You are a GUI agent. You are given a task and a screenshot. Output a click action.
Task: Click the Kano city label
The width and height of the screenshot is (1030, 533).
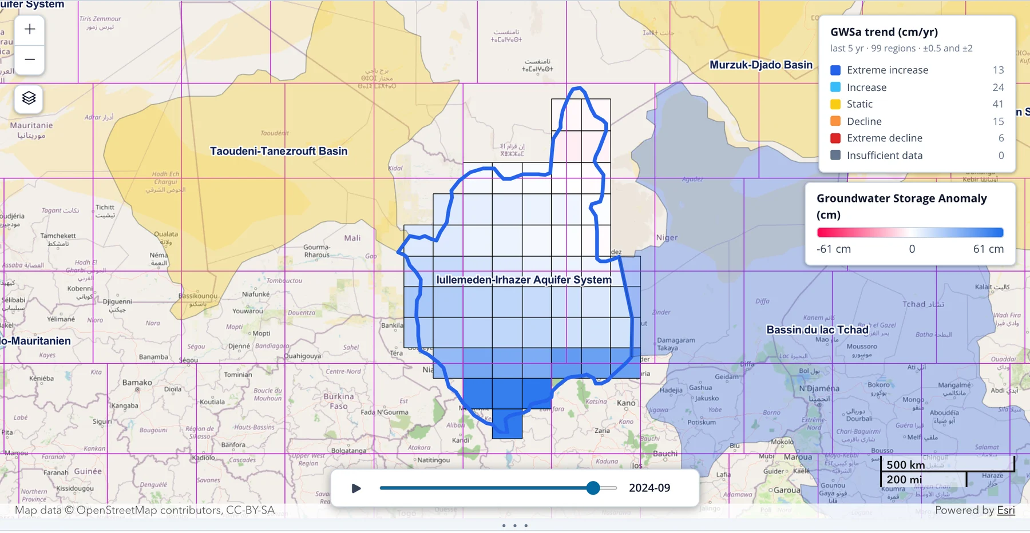[x=626, y=403]
